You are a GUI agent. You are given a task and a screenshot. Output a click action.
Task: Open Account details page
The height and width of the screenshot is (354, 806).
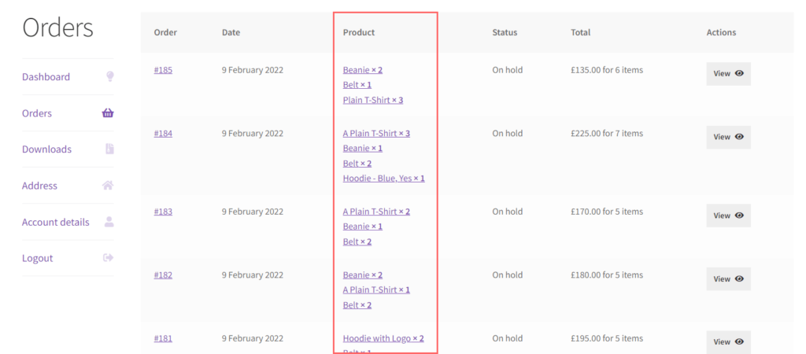pos(56,223)
